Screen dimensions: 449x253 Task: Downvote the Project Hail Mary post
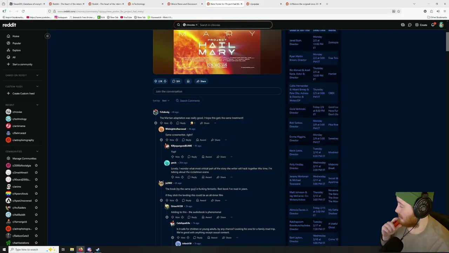pos(165,81)
